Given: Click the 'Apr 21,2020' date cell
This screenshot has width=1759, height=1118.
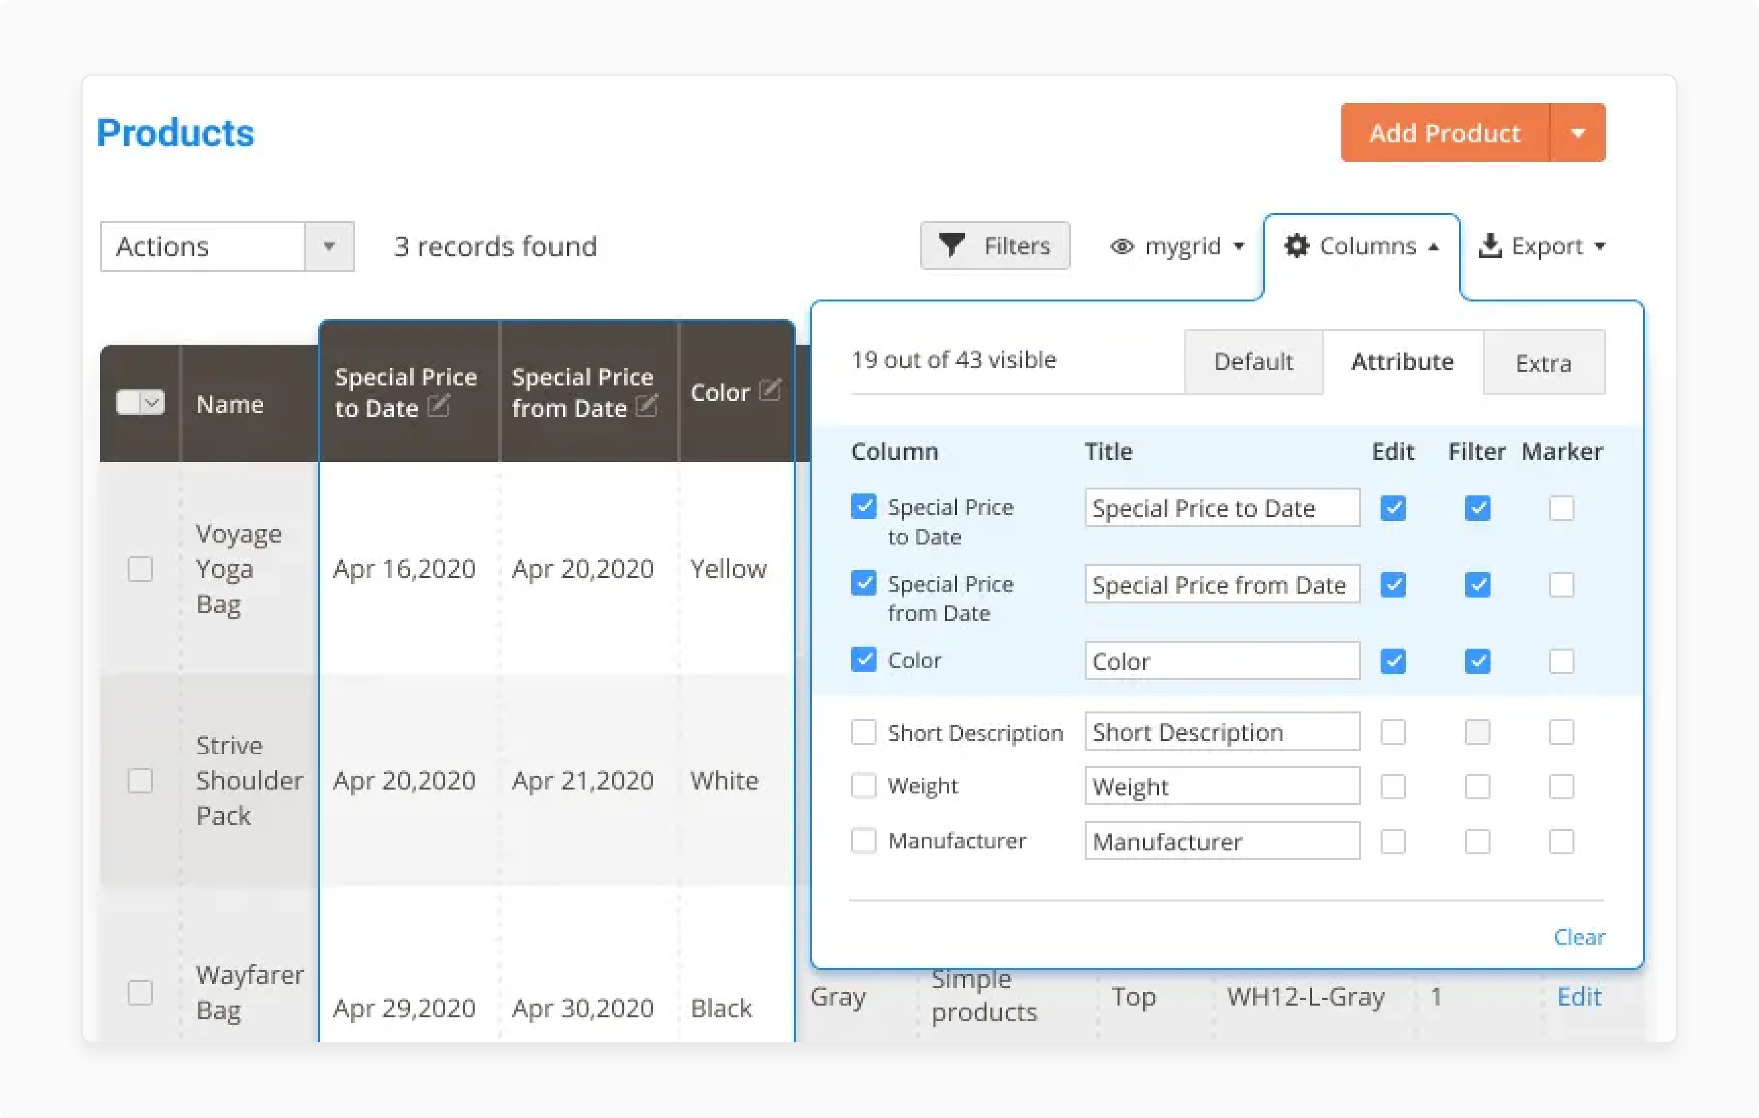Looking at the screenshot, I should pos(582,780).
